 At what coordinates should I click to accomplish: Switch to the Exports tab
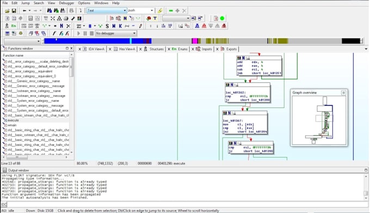pyautogui.click(x=229, y=49)
